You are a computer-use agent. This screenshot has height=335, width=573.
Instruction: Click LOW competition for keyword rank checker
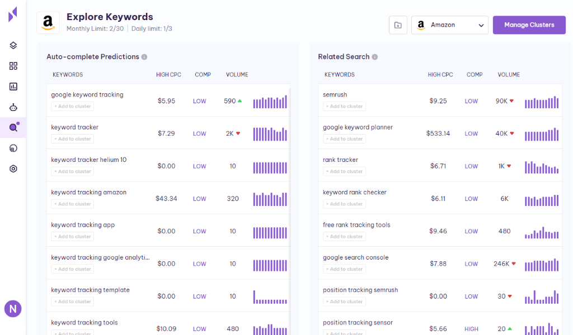471,199
